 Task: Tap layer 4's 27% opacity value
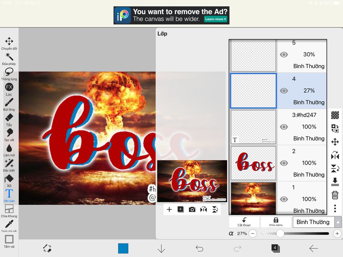coord(309,90)
